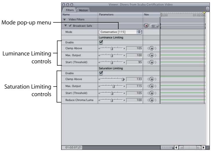Image resolution: width=211 pixels, height=151 pixels.
Task: Go to next keyframe for luminance Start (Threshold)
Action: [x=156, y=62]
